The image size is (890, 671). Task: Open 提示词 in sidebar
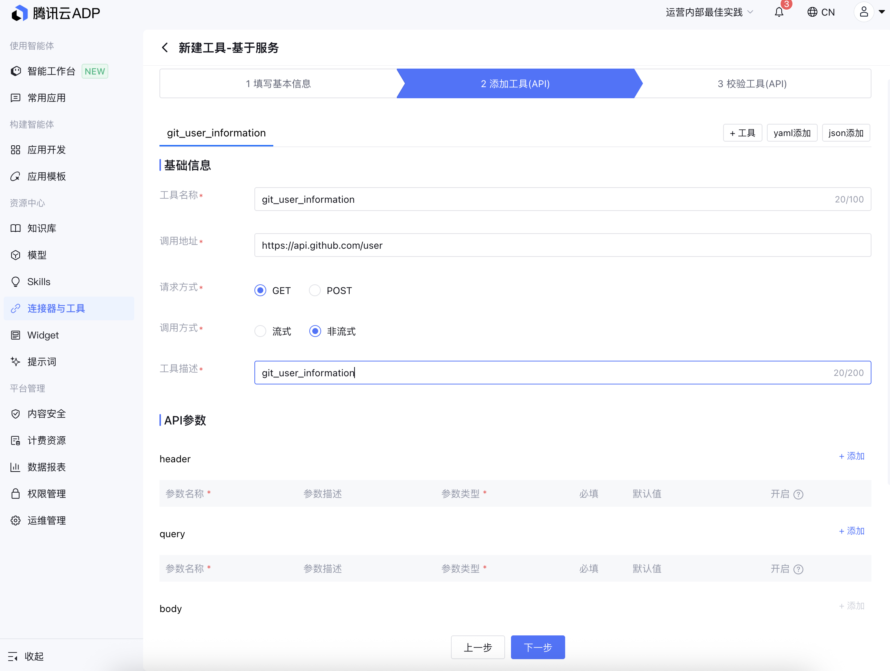point(42,362)
